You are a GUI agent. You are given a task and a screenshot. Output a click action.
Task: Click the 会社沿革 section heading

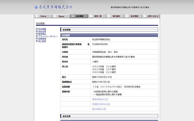tap(109, 116)
